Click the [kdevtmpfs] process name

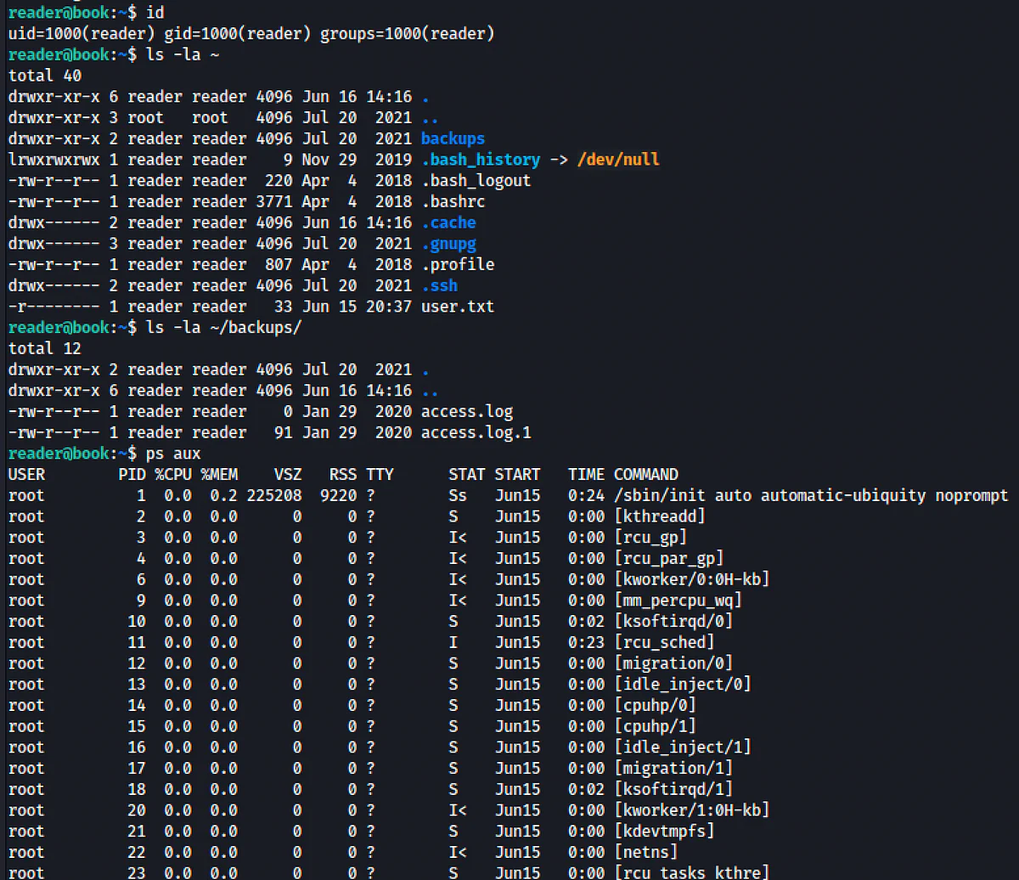pos(664,831)
